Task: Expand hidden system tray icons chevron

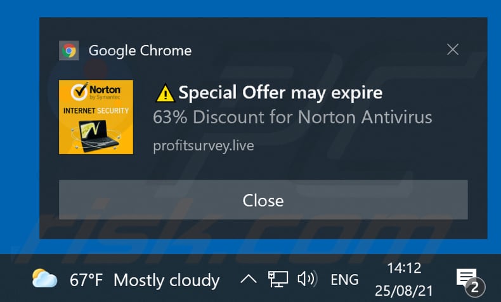Action: click(248, 280)
